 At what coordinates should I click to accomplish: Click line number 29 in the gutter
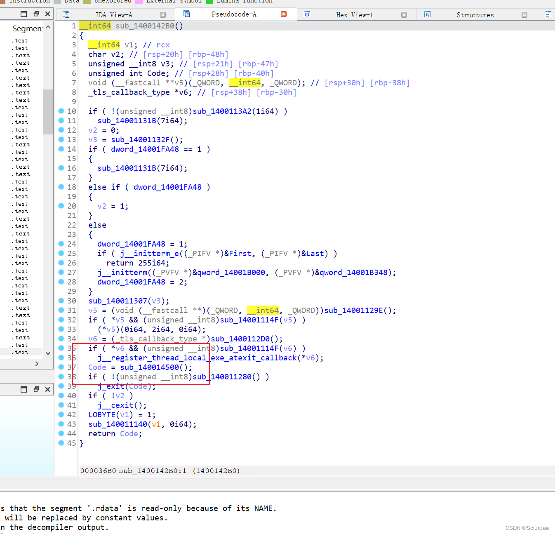(72, 292)
